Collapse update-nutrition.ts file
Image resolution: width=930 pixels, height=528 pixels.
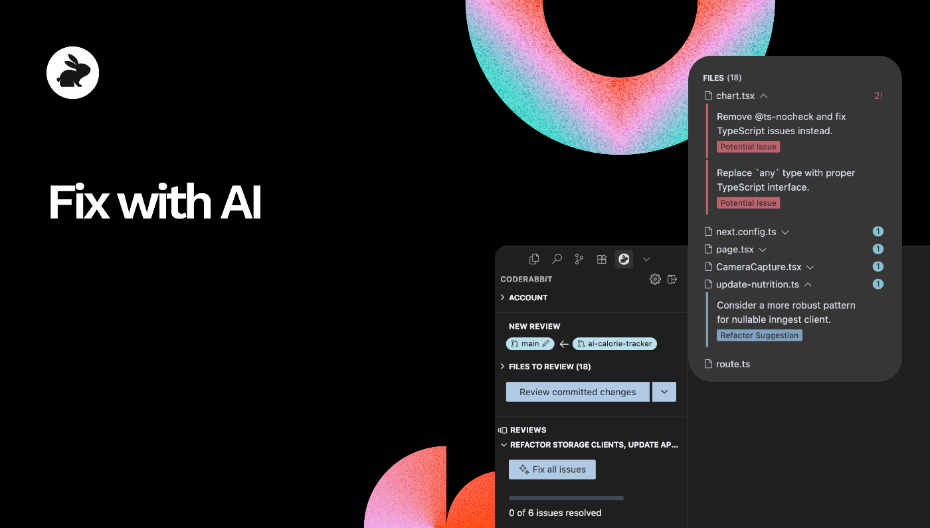click(x=808, y=284)
